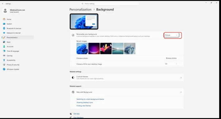This screenshot has width=221, height=119.
Task: Click the Get help icon
Action: pos(71,114)
